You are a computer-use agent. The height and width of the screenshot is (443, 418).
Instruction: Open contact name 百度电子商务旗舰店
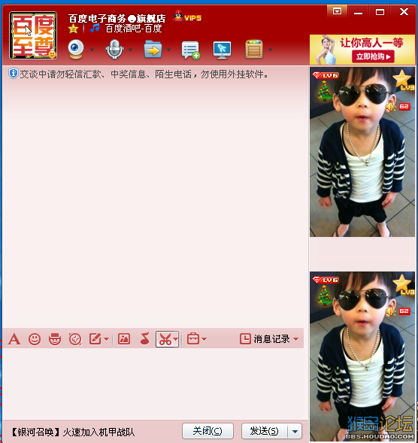pos(117,19)
